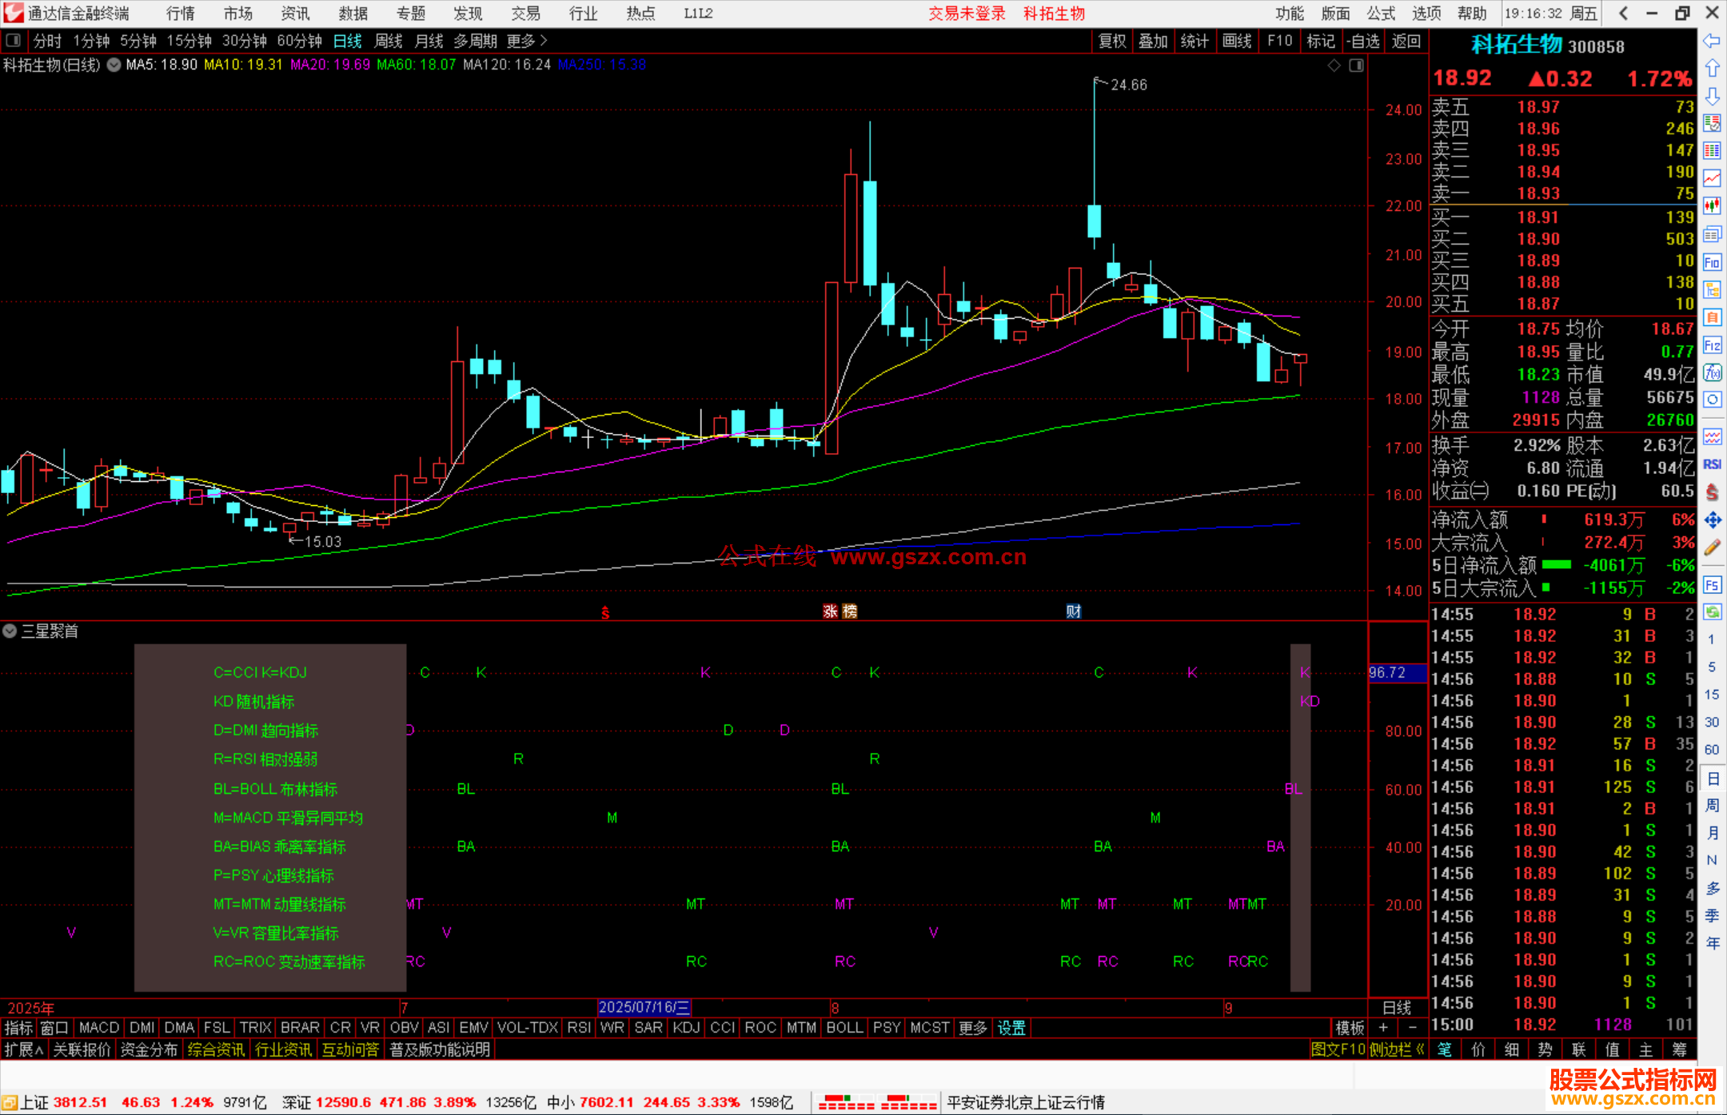Open the 更多 indicators list at bottom

[x=973, y=1028]
